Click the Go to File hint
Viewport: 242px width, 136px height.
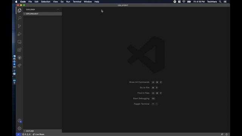(x=149, y=88)
